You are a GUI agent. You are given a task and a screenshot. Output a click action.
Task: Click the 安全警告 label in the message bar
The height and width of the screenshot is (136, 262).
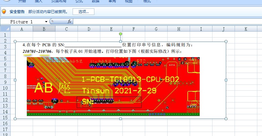17,12
